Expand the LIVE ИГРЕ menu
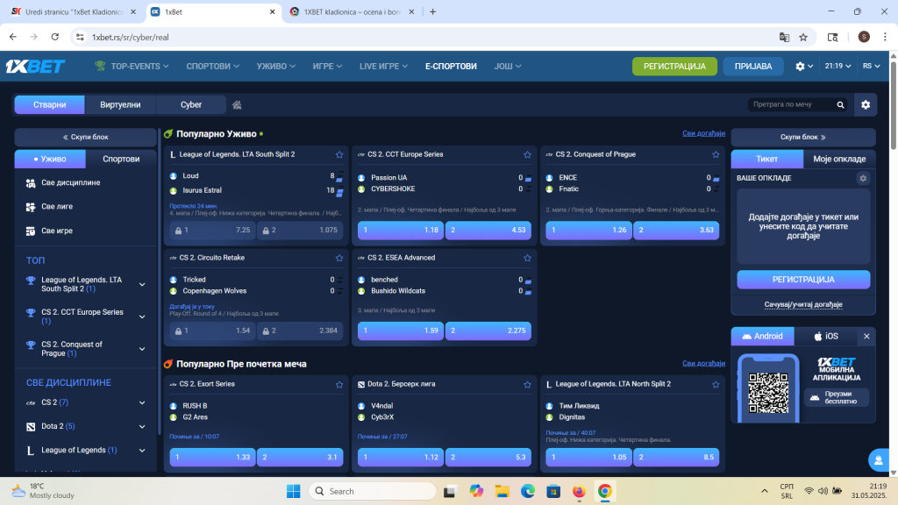Screen dimensions: 898x505 [x=384, y=67]
